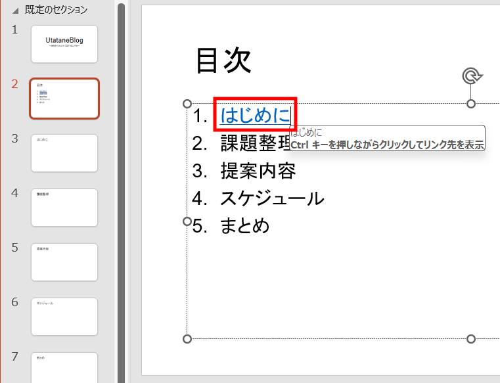Select slide 4 thumbnail 課題整理
The width and height of the screenshot is (500, 383).
coord(64,208)
